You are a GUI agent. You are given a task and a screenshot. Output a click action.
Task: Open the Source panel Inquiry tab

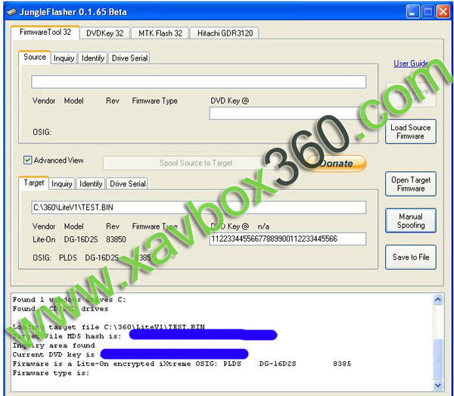[64, 58]
